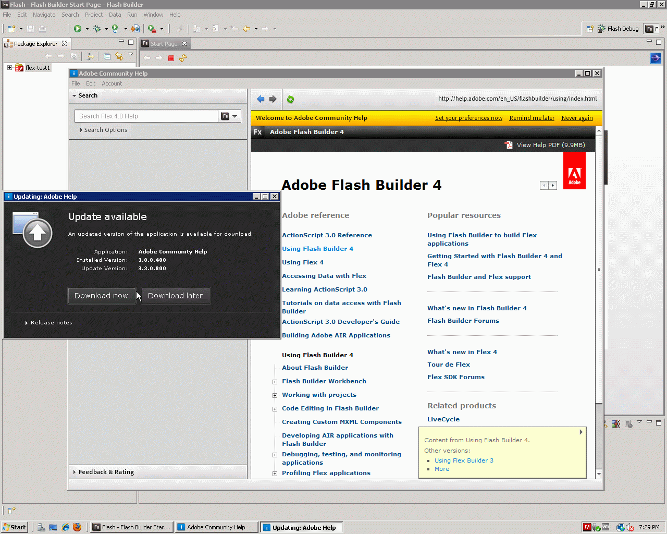Switch to Adobe Community Help taskbar button
Image resolution: width=667 pixels, height=534 pixels.
[216, 527]
